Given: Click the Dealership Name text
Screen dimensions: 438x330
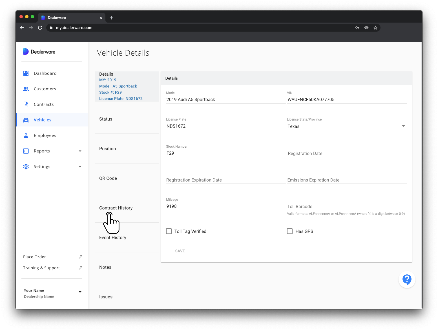Looking at the screenshot, I should click(x=39, y=297).
